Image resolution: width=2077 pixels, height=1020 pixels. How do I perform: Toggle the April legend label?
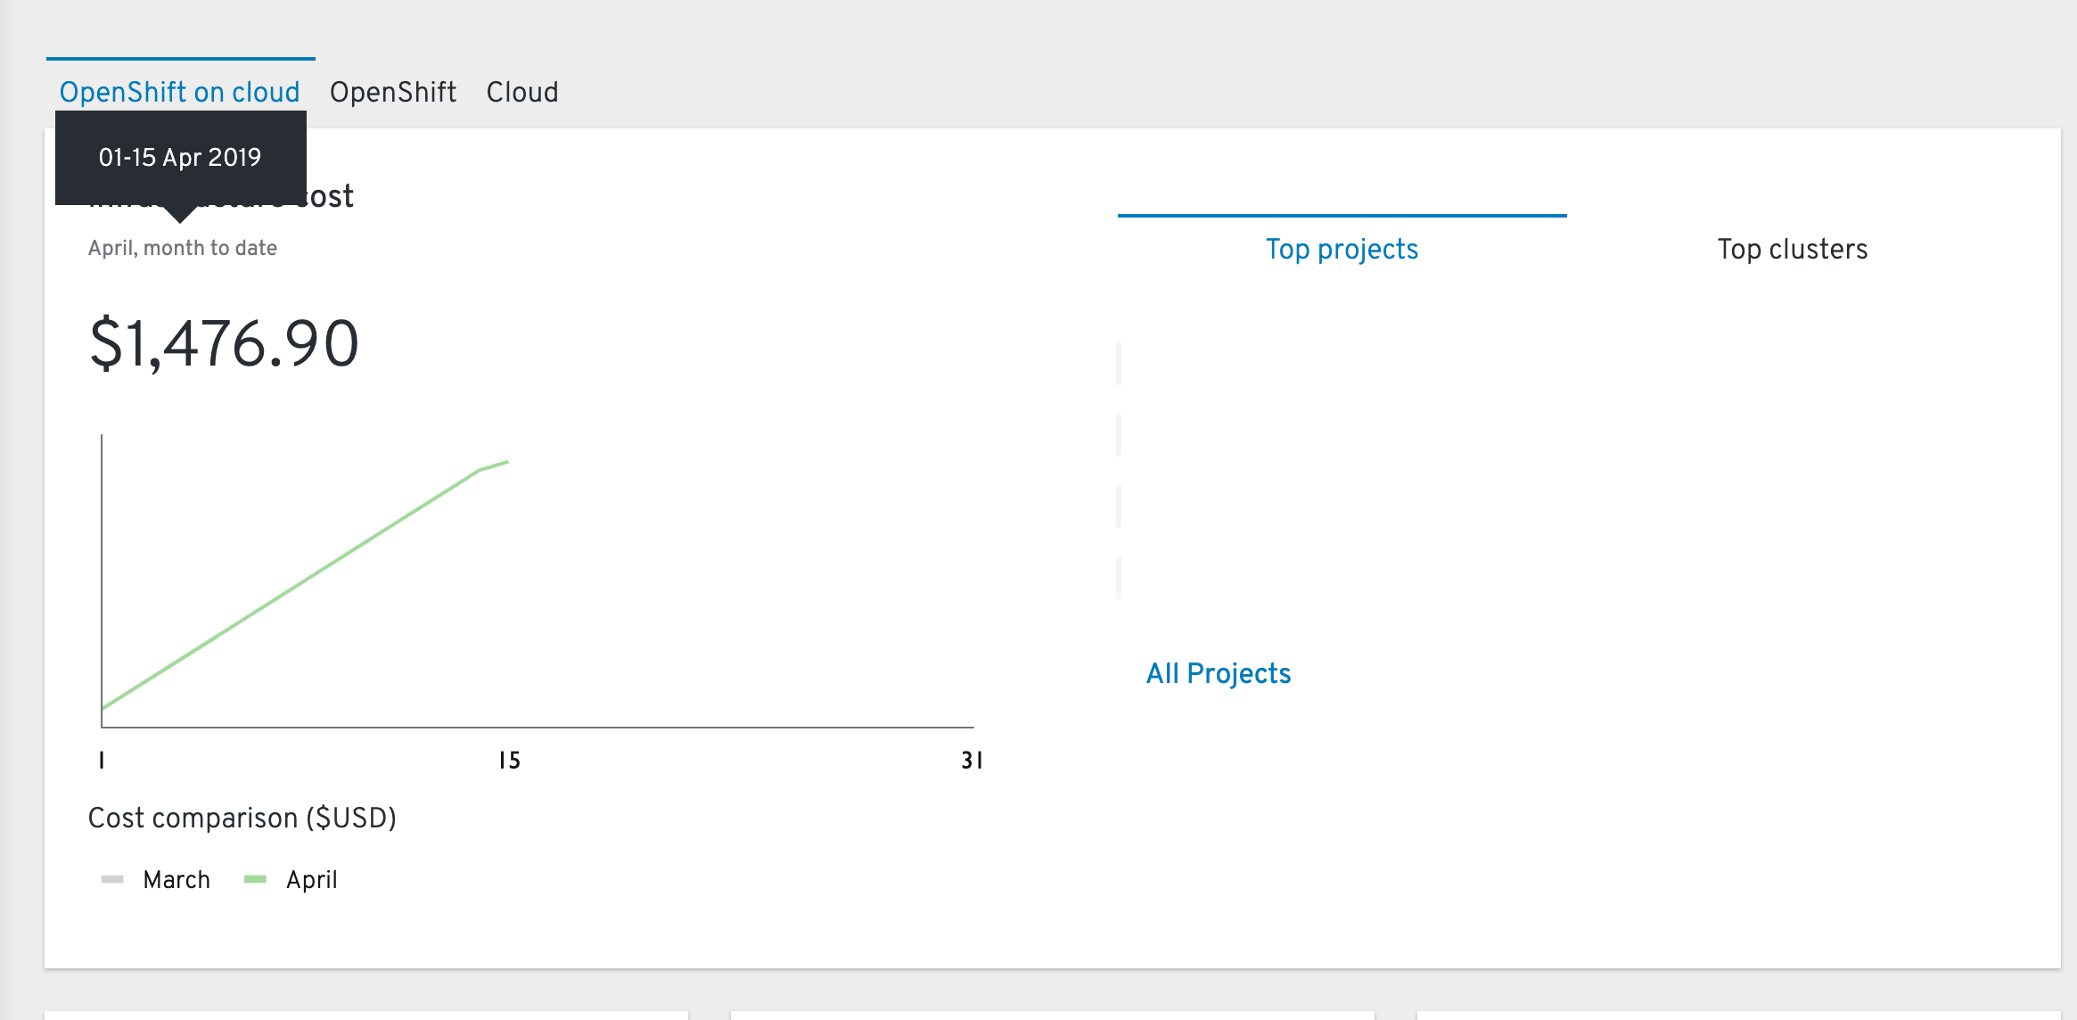pyautogui.click(x=311, y=880)
